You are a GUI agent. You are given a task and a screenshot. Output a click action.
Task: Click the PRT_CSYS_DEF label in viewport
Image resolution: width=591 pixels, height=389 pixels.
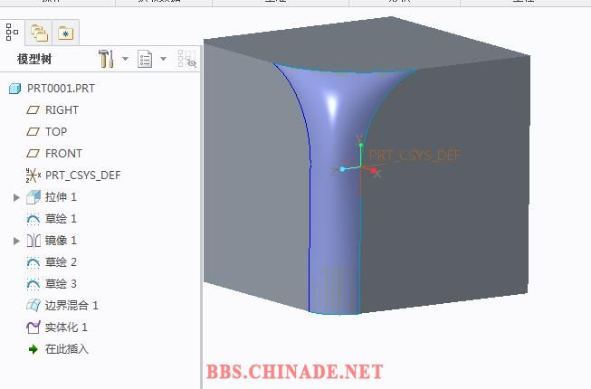coord(415,156)
